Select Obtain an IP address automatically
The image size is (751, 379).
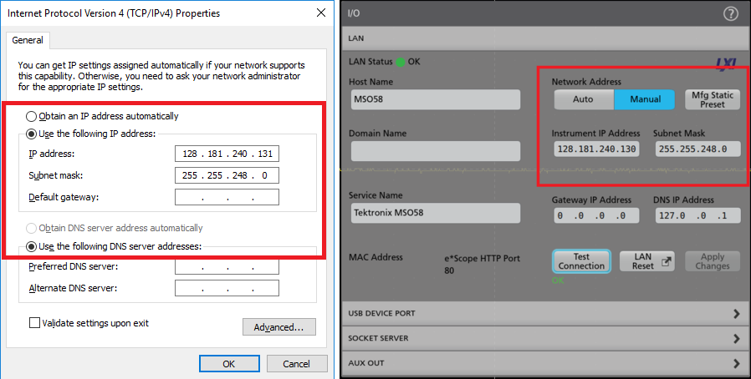pos(32,116)
